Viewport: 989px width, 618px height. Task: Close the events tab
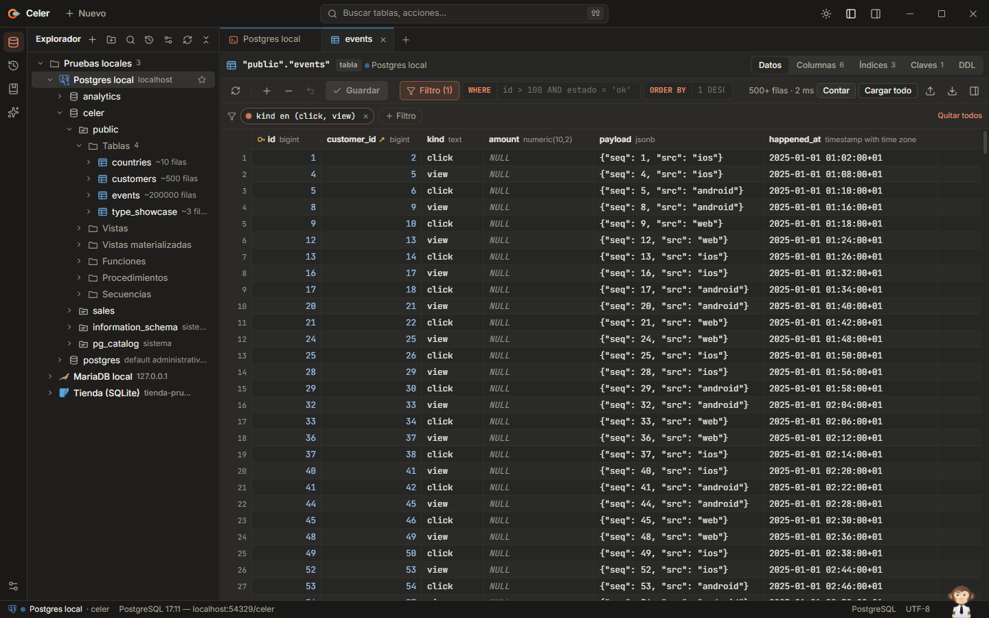coord(383,40)
